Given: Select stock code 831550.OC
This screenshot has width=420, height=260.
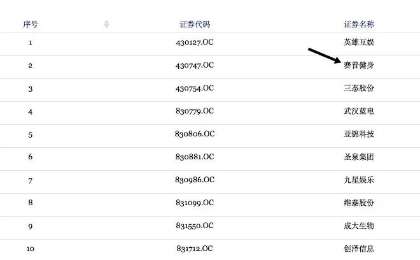Looking at the screenshot, I should click(x=195, y=226).
